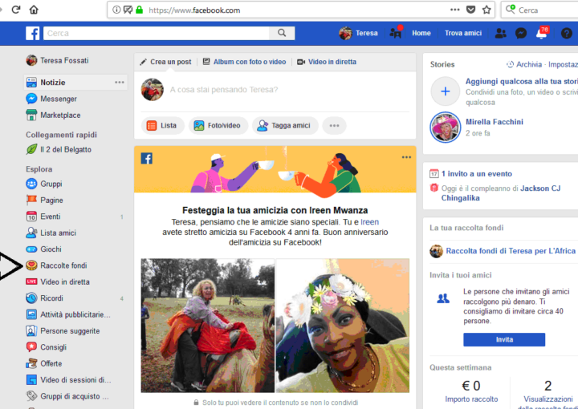Image resolution: width=578 pixels, height=409 pixels.
Task: Click the search magnifier button
Action: [x=281, y=33]
